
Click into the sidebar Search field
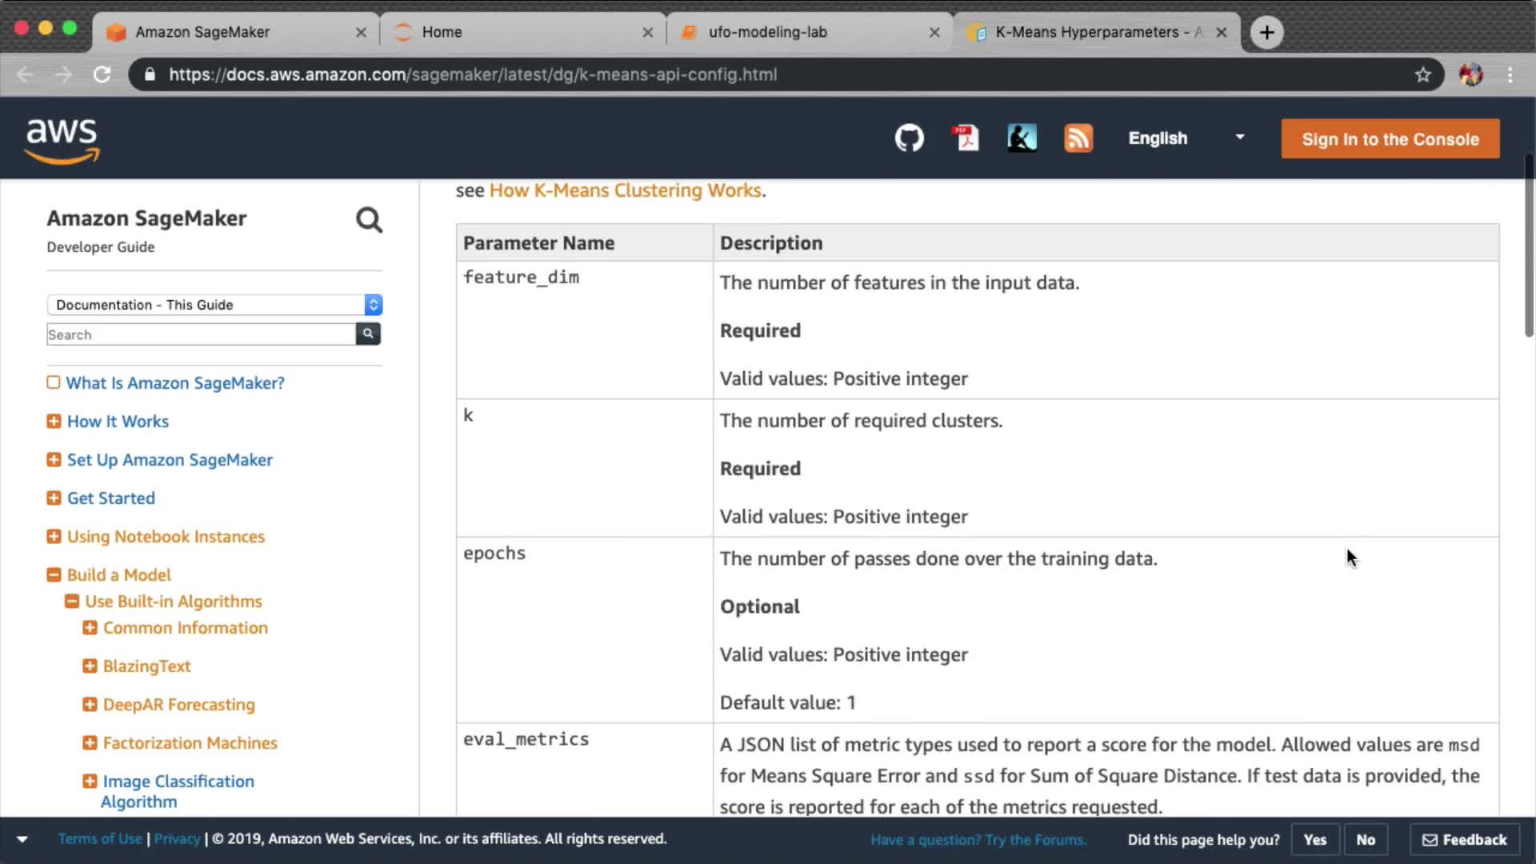[x=200, y=334]
